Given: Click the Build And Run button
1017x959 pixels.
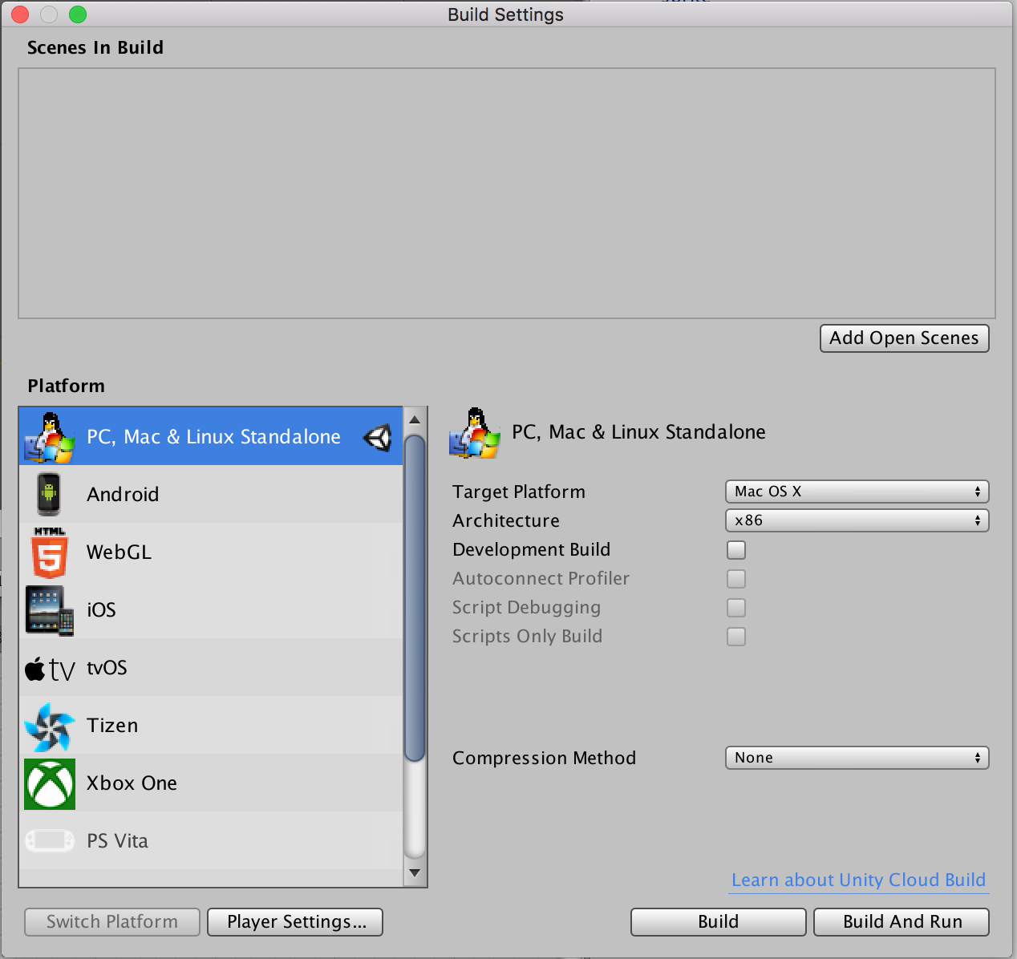Looking at the screenshot, I should tap(902, 922).
